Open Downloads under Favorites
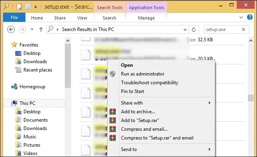Viewport: 257px width, 157px height. (35, 62)
